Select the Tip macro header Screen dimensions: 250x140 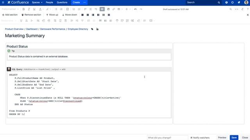point(89,51)
